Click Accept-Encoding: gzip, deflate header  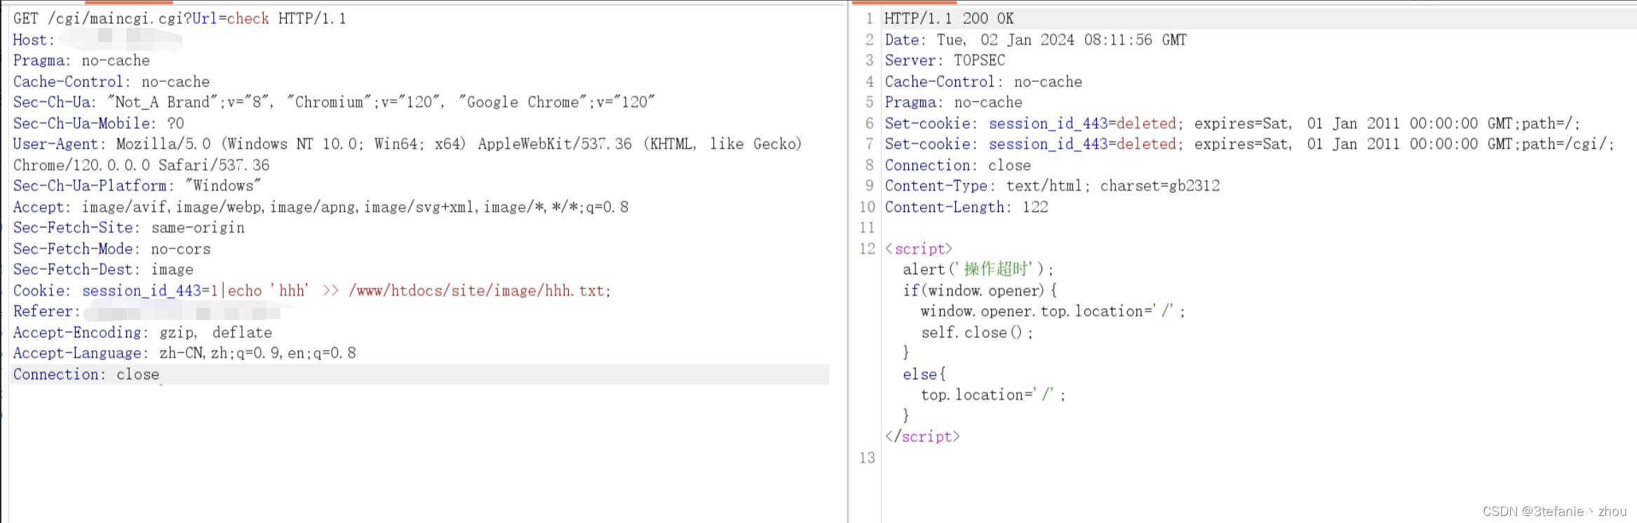pos(142,333)
